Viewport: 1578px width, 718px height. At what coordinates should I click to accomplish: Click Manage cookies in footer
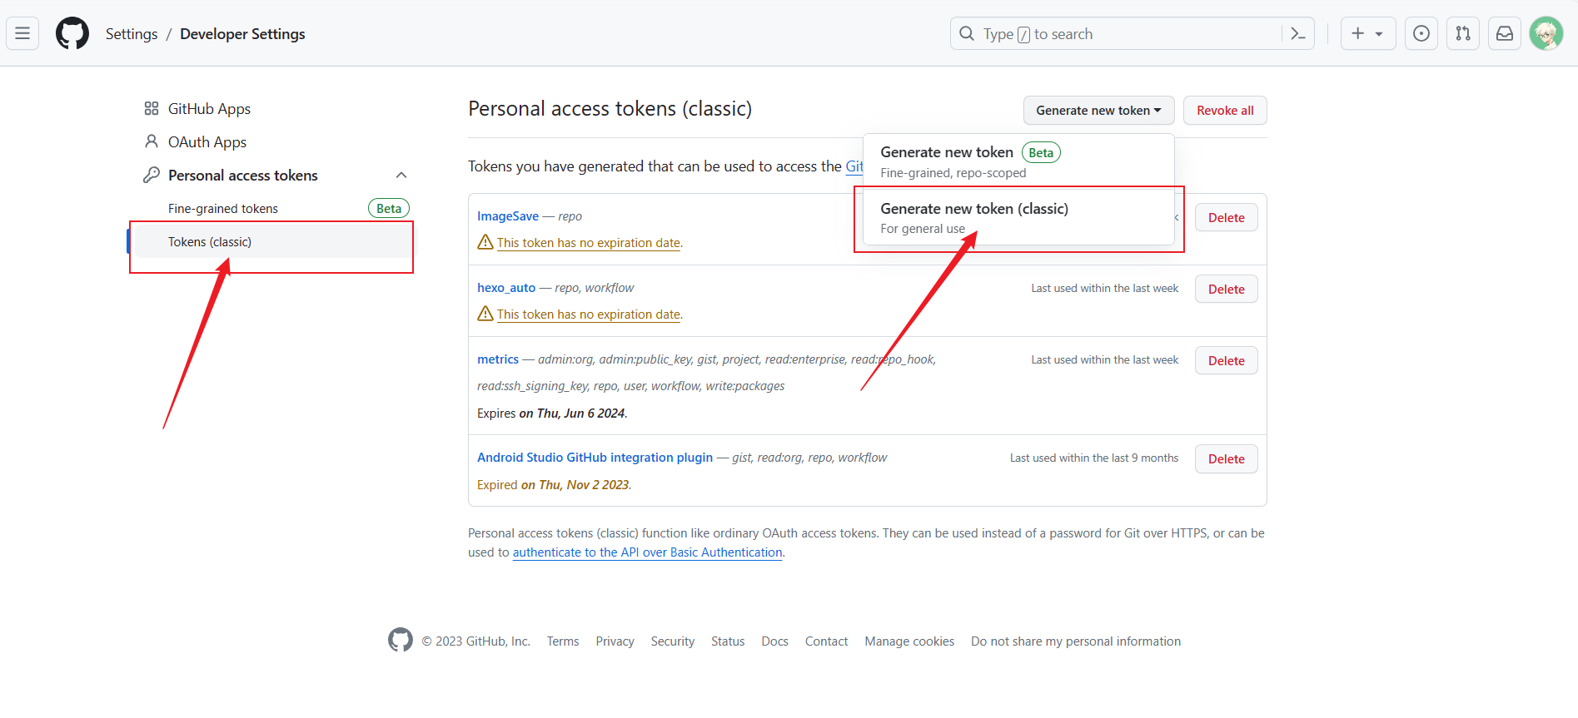(909, 641)
